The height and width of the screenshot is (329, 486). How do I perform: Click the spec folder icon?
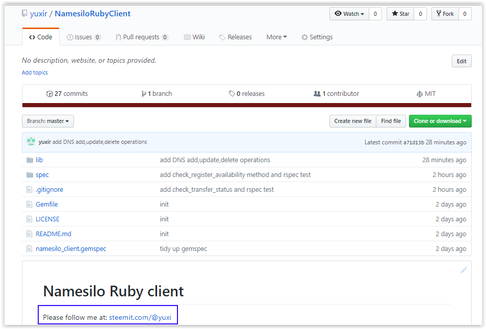pyautogui.click(x=30, y=175)
